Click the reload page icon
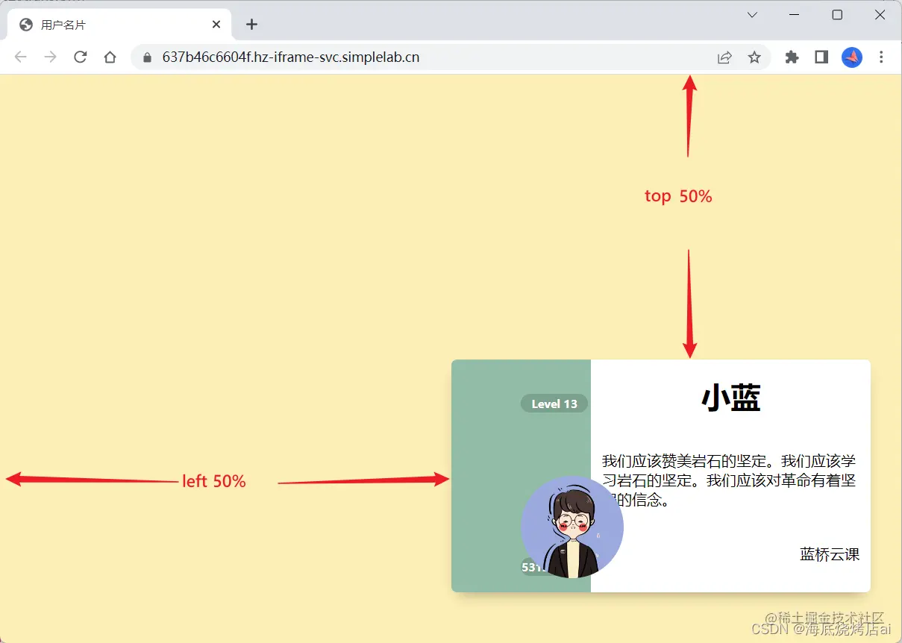 pyautogui.click(x=80, y=57)
